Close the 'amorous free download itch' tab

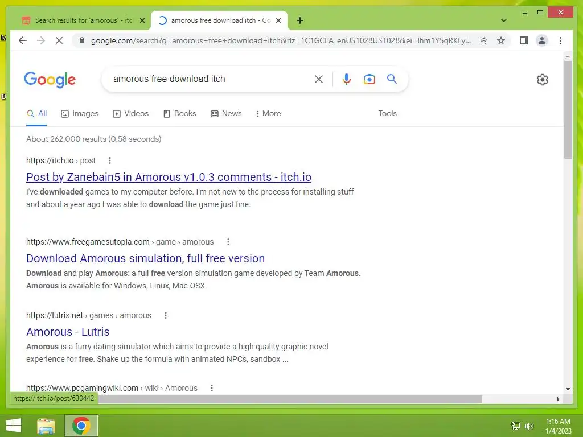point(278,20)
